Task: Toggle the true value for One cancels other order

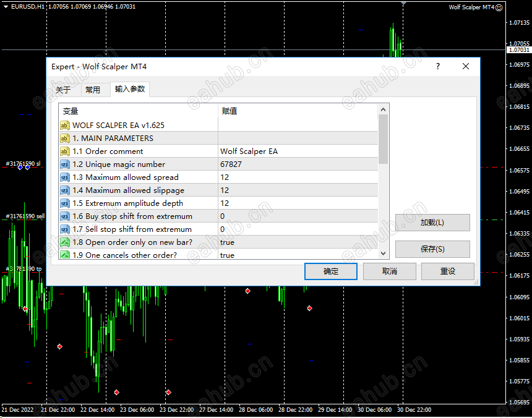Action: (227, 255)
